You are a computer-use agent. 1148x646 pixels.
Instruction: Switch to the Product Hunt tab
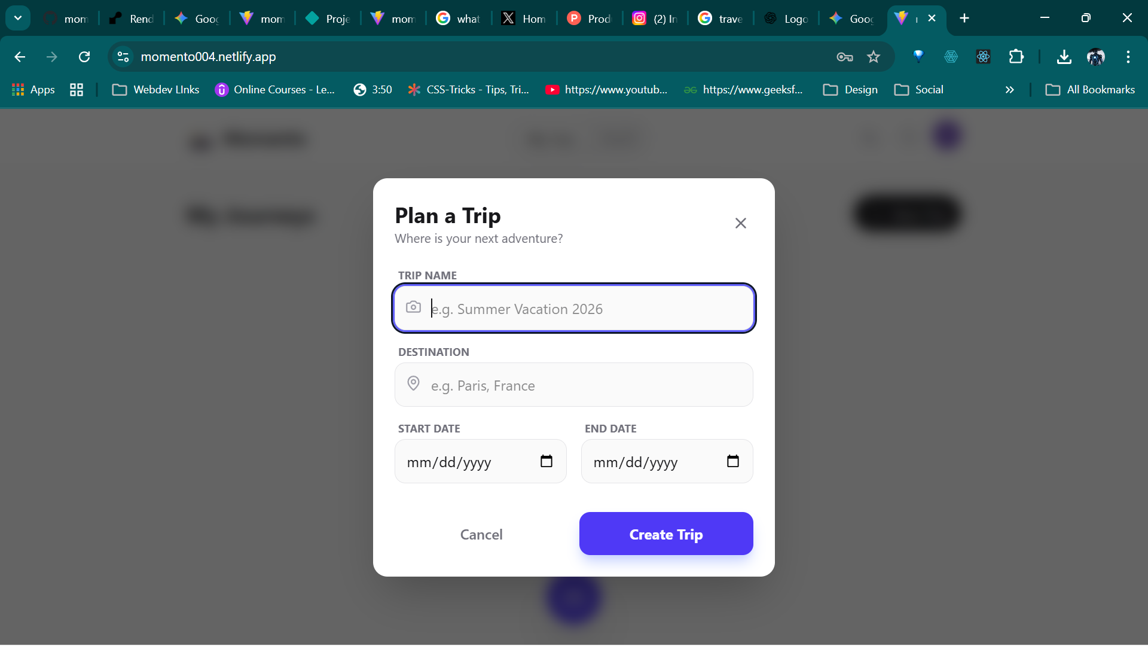[589, 18]
